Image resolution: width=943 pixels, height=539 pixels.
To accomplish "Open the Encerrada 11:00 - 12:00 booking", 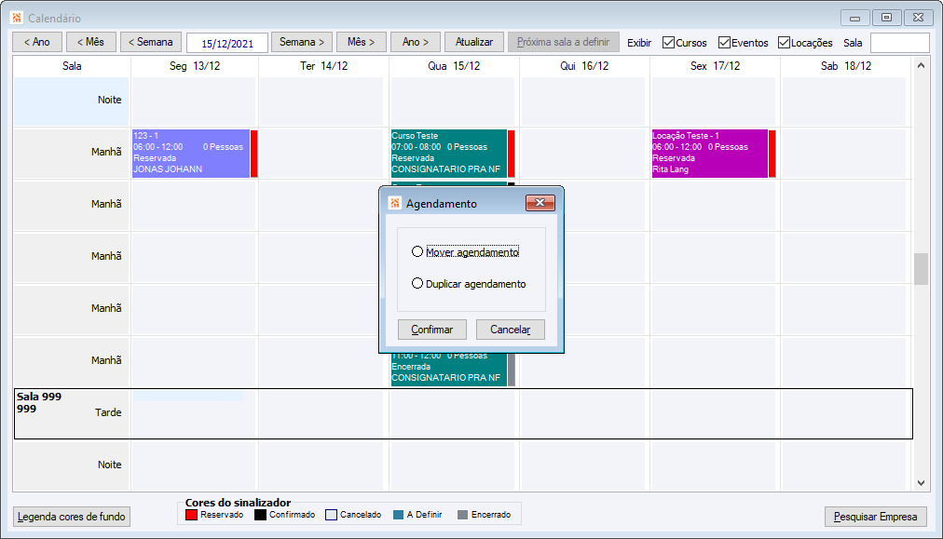I will [x=448, y=370].
